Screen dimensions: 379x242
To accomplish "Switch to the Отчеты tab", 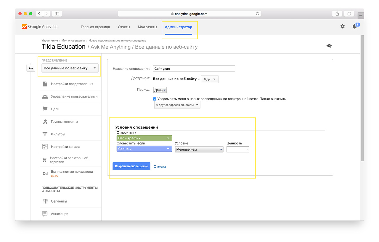I will 124,27.
